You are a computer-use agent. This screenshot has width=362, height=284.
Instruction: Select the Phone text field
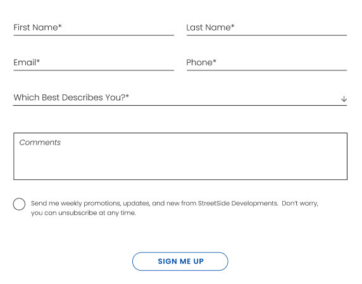(x=266, y=63)
